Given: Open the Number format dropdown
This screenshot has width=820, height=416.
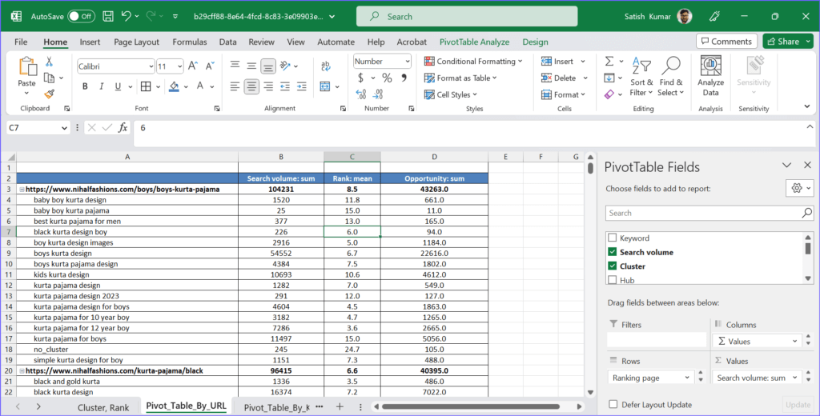Looking at the screenshot, I should click(408, 61).
